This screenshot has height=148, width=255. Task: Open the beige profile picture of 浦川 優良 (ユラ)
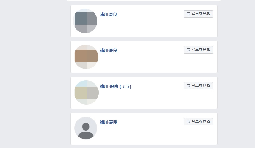tap(86, 93)
